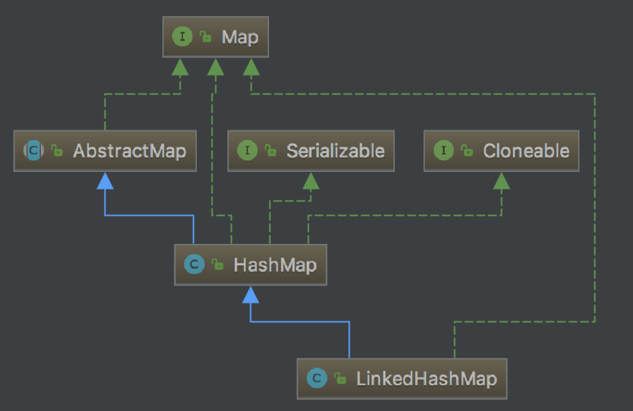This screenshot has width=633, height=411.
Task: Select the Map node label
Action: pos(240,37)
